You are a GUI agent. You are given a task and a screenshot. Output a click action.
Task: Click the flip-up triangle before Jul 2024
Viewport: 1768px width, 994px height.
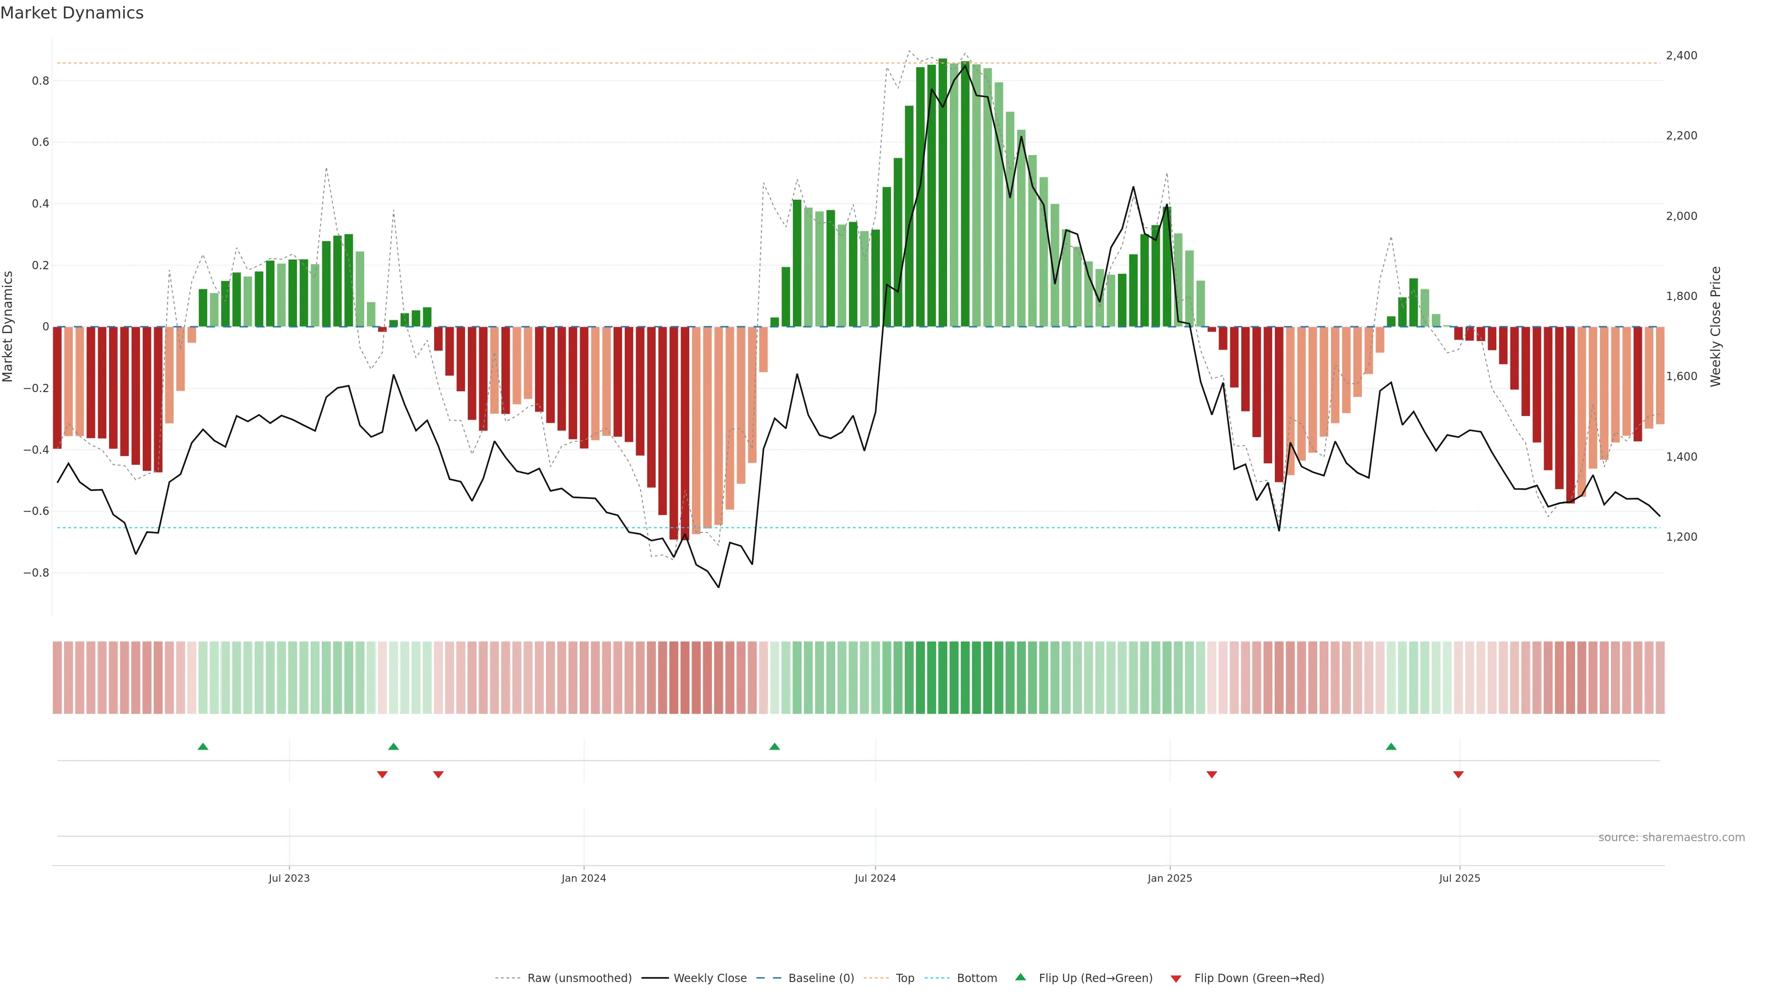774,746
